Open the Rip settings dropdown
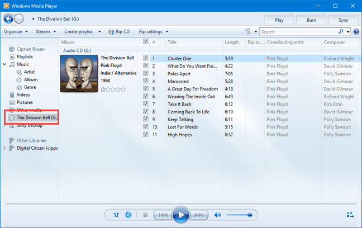 coord(154,32)
